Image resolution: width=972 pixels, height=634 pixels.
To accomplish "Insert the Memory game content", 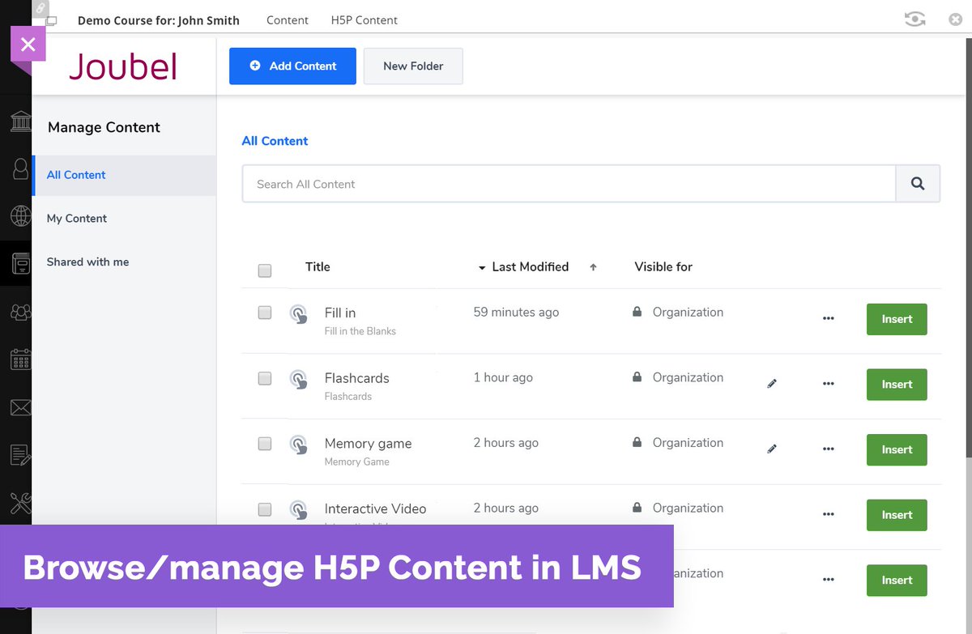I will click(897, 449).
